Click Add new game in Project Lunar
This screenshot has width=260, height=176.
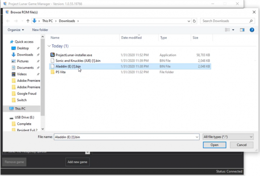coord(77,162)
